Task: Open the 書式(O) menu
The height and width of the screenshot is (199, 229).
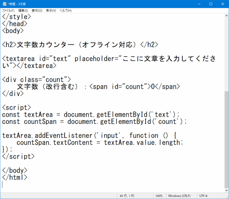Action: coord(37,11)
